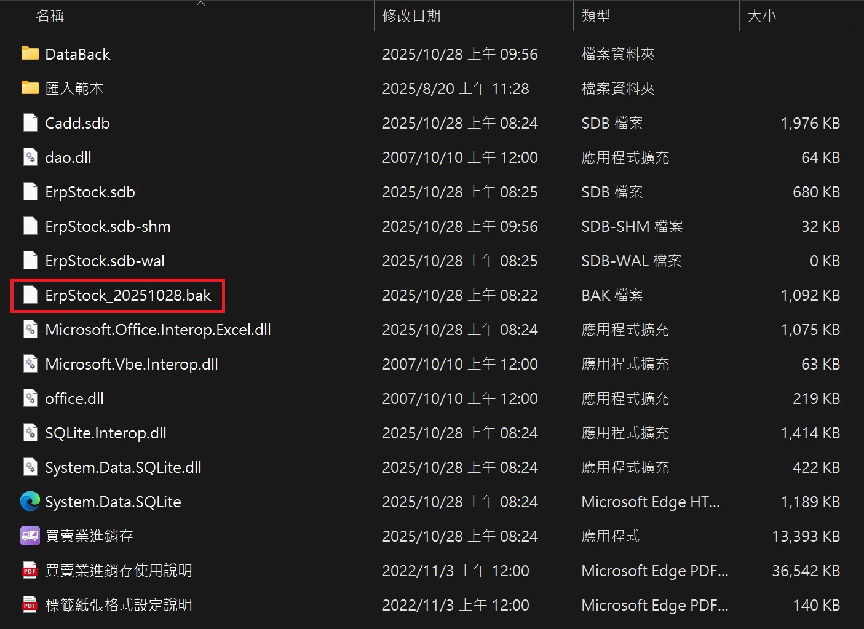Open the 匯入範本 folder
Viewport: 864px width, 629px height.
[x=74, y=88]
